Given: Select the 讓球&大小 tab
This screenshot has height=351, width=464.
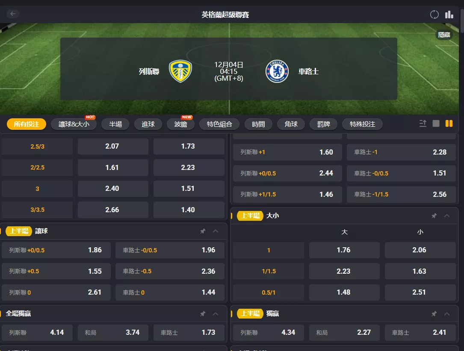Looking at the screenshot, I should (74, 124).
